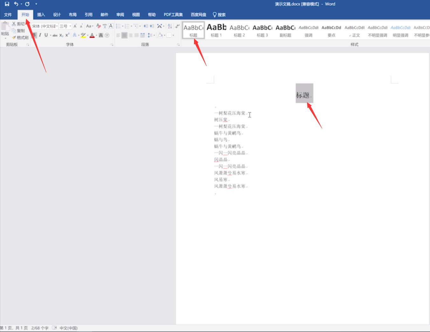Toggle bold formatting
Viewport: 430px width, 332px height.
[x=34, y=35]
